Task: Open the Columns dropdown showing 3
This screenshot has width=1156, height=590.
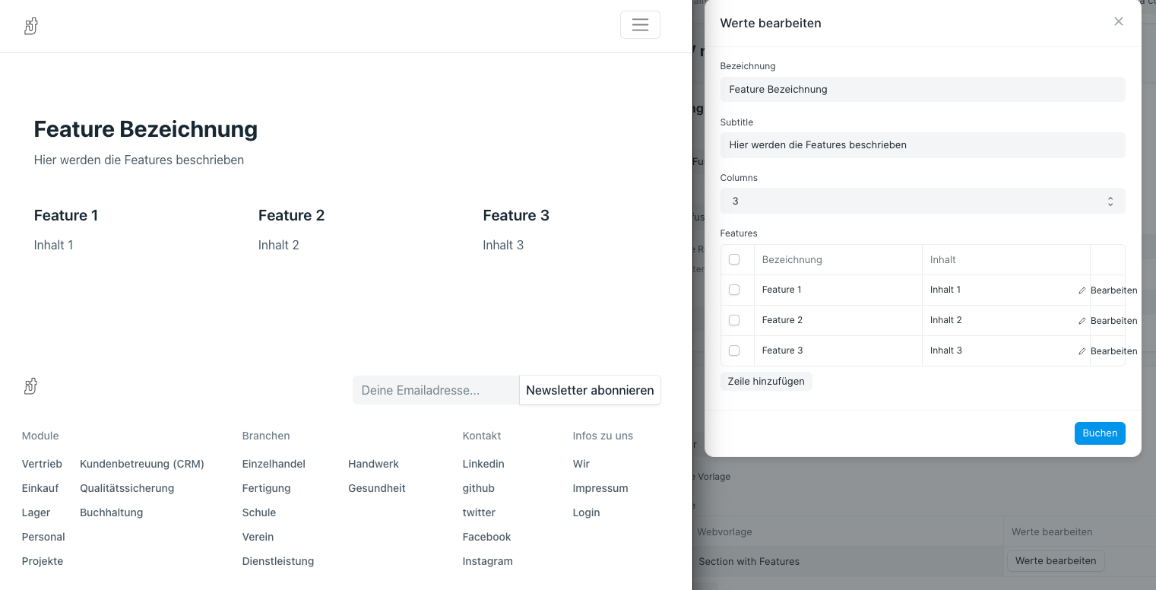Action: point(923,201)
